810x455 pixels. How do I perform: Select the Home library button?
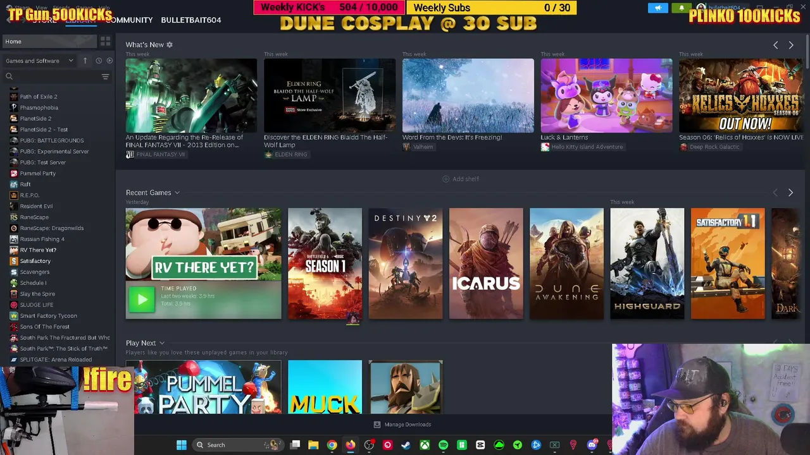[x=49, y=42]
